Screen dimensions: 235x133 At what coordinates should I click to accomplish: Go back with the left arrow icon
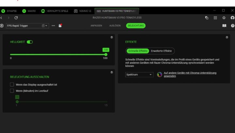pyautogui.click(x=2, y=18)
